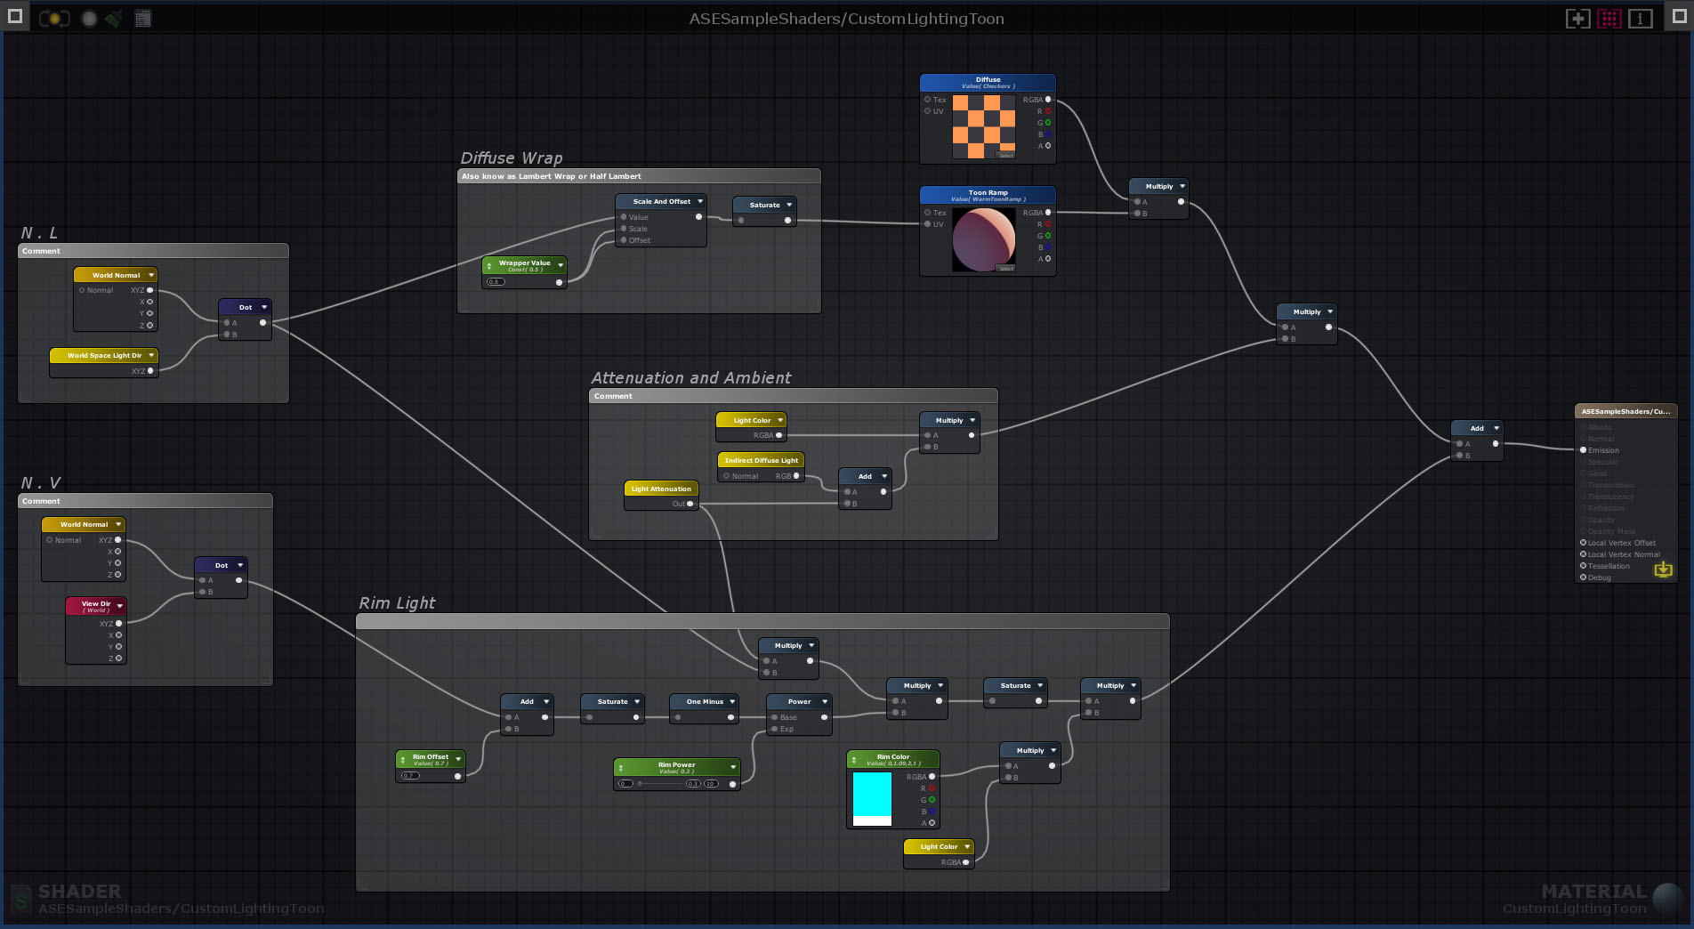Click the red grid multi-line mode icon
The image size is (1694, 929).
1609,19
